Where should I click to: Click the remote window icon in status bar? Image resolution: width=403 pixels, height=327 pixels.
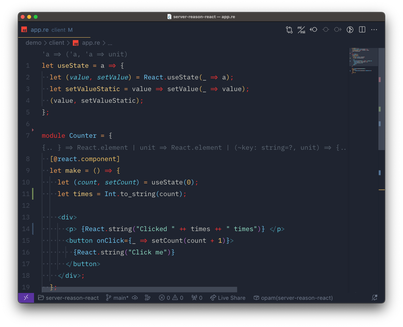click(x=26, y=298)
